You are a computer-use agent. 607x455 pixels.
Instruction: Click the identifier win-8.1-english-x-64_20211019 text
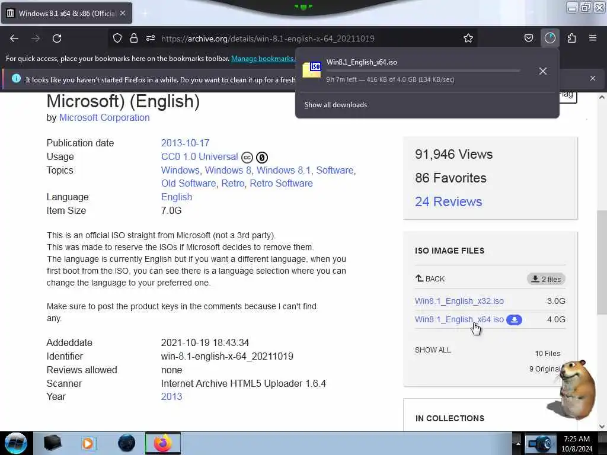[x=227, y=356]
